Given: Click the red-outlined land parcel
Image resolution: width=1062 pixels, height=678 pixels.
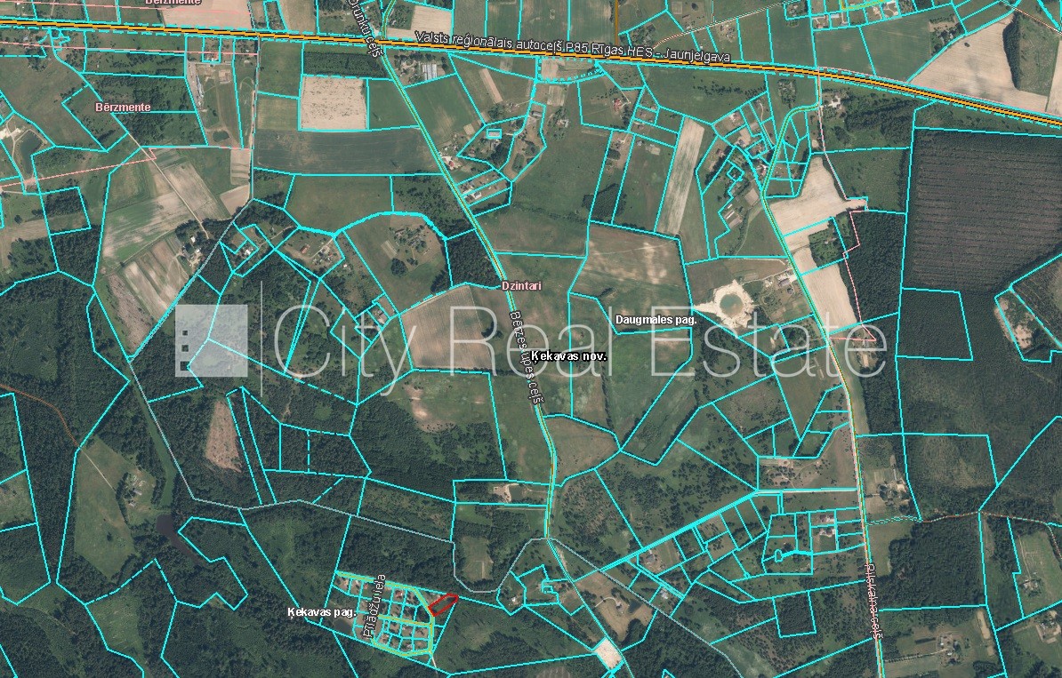Looking at the screenshot, I should [x=442, y=603].
